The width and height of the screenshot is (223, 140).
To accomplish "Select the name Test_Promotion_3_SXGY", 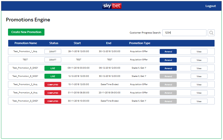I will (25, 101).
